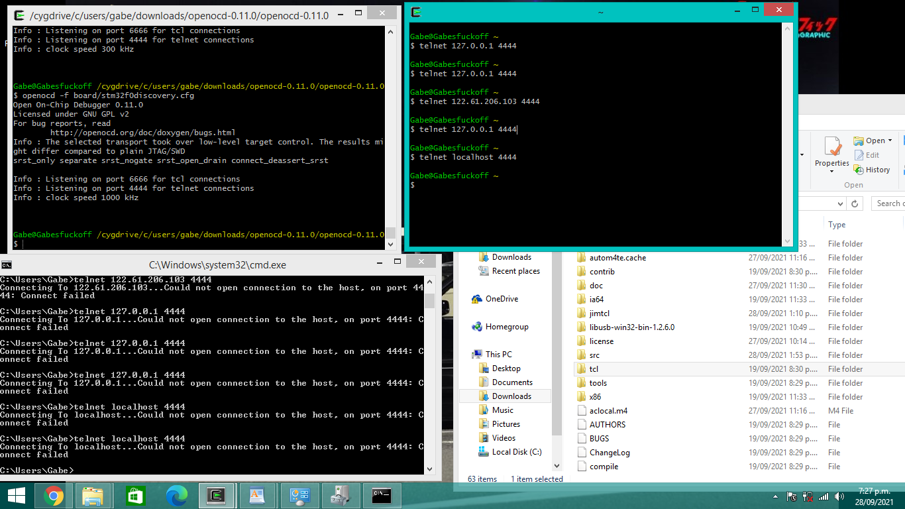
Task: Open the Windows Store taskbar icon
Action: tap(135, 496)
